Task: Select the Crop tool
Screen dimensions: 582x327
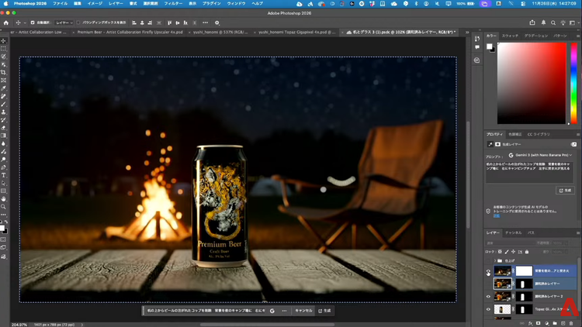Action: [x=4, y=72]
